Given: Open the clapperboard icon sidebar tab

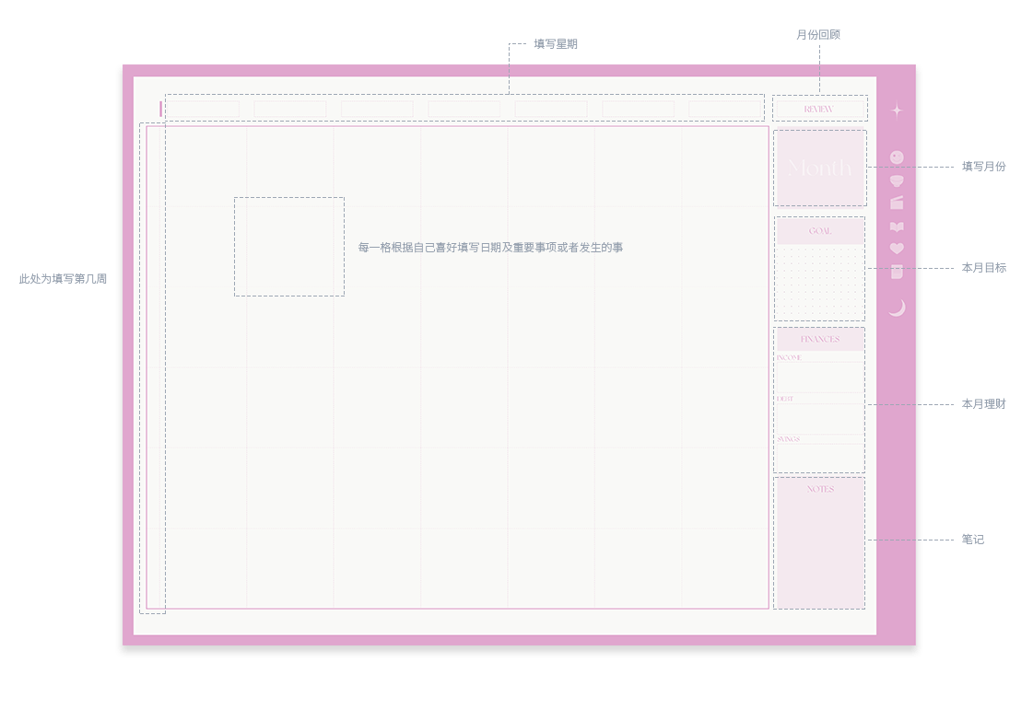Looking at the screenshot, I should tap(897, 203).
